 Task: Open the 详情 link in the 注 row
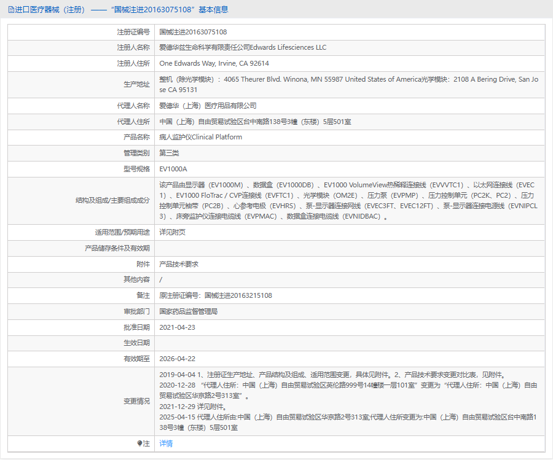[166, 443]
